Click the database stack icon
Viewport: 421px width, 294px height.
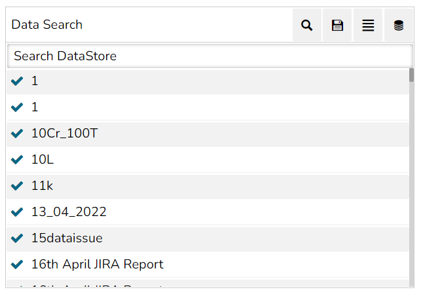(x=398, y=26)
